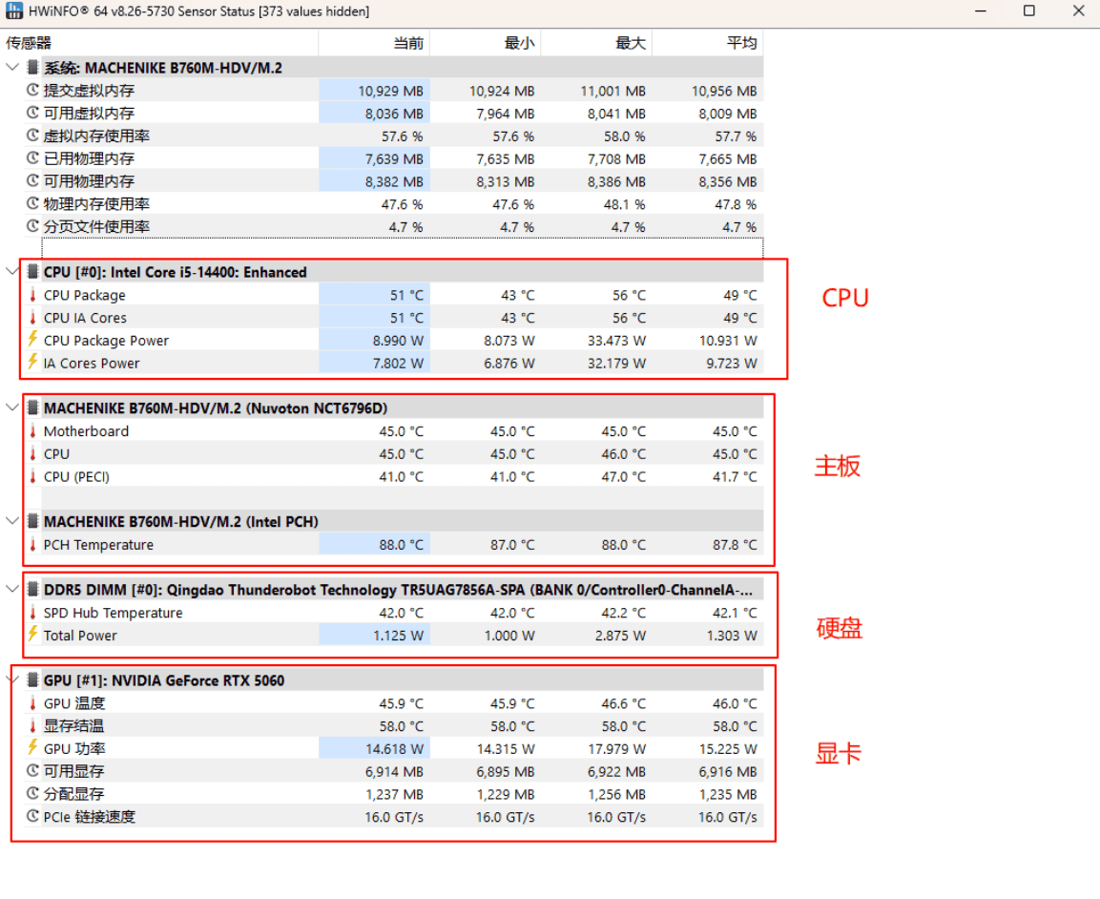
Task: Click the IA Cores Power row label
Action: (92, 363)
